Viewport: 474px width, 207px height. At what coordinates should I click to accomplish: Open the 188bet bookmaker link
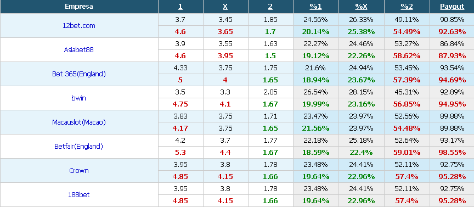pyautogui.click(x=79, y=194)
